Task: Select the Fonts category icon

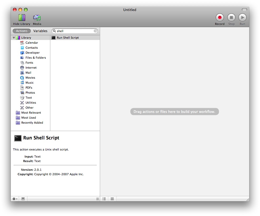Action: [x=22, y=63]
